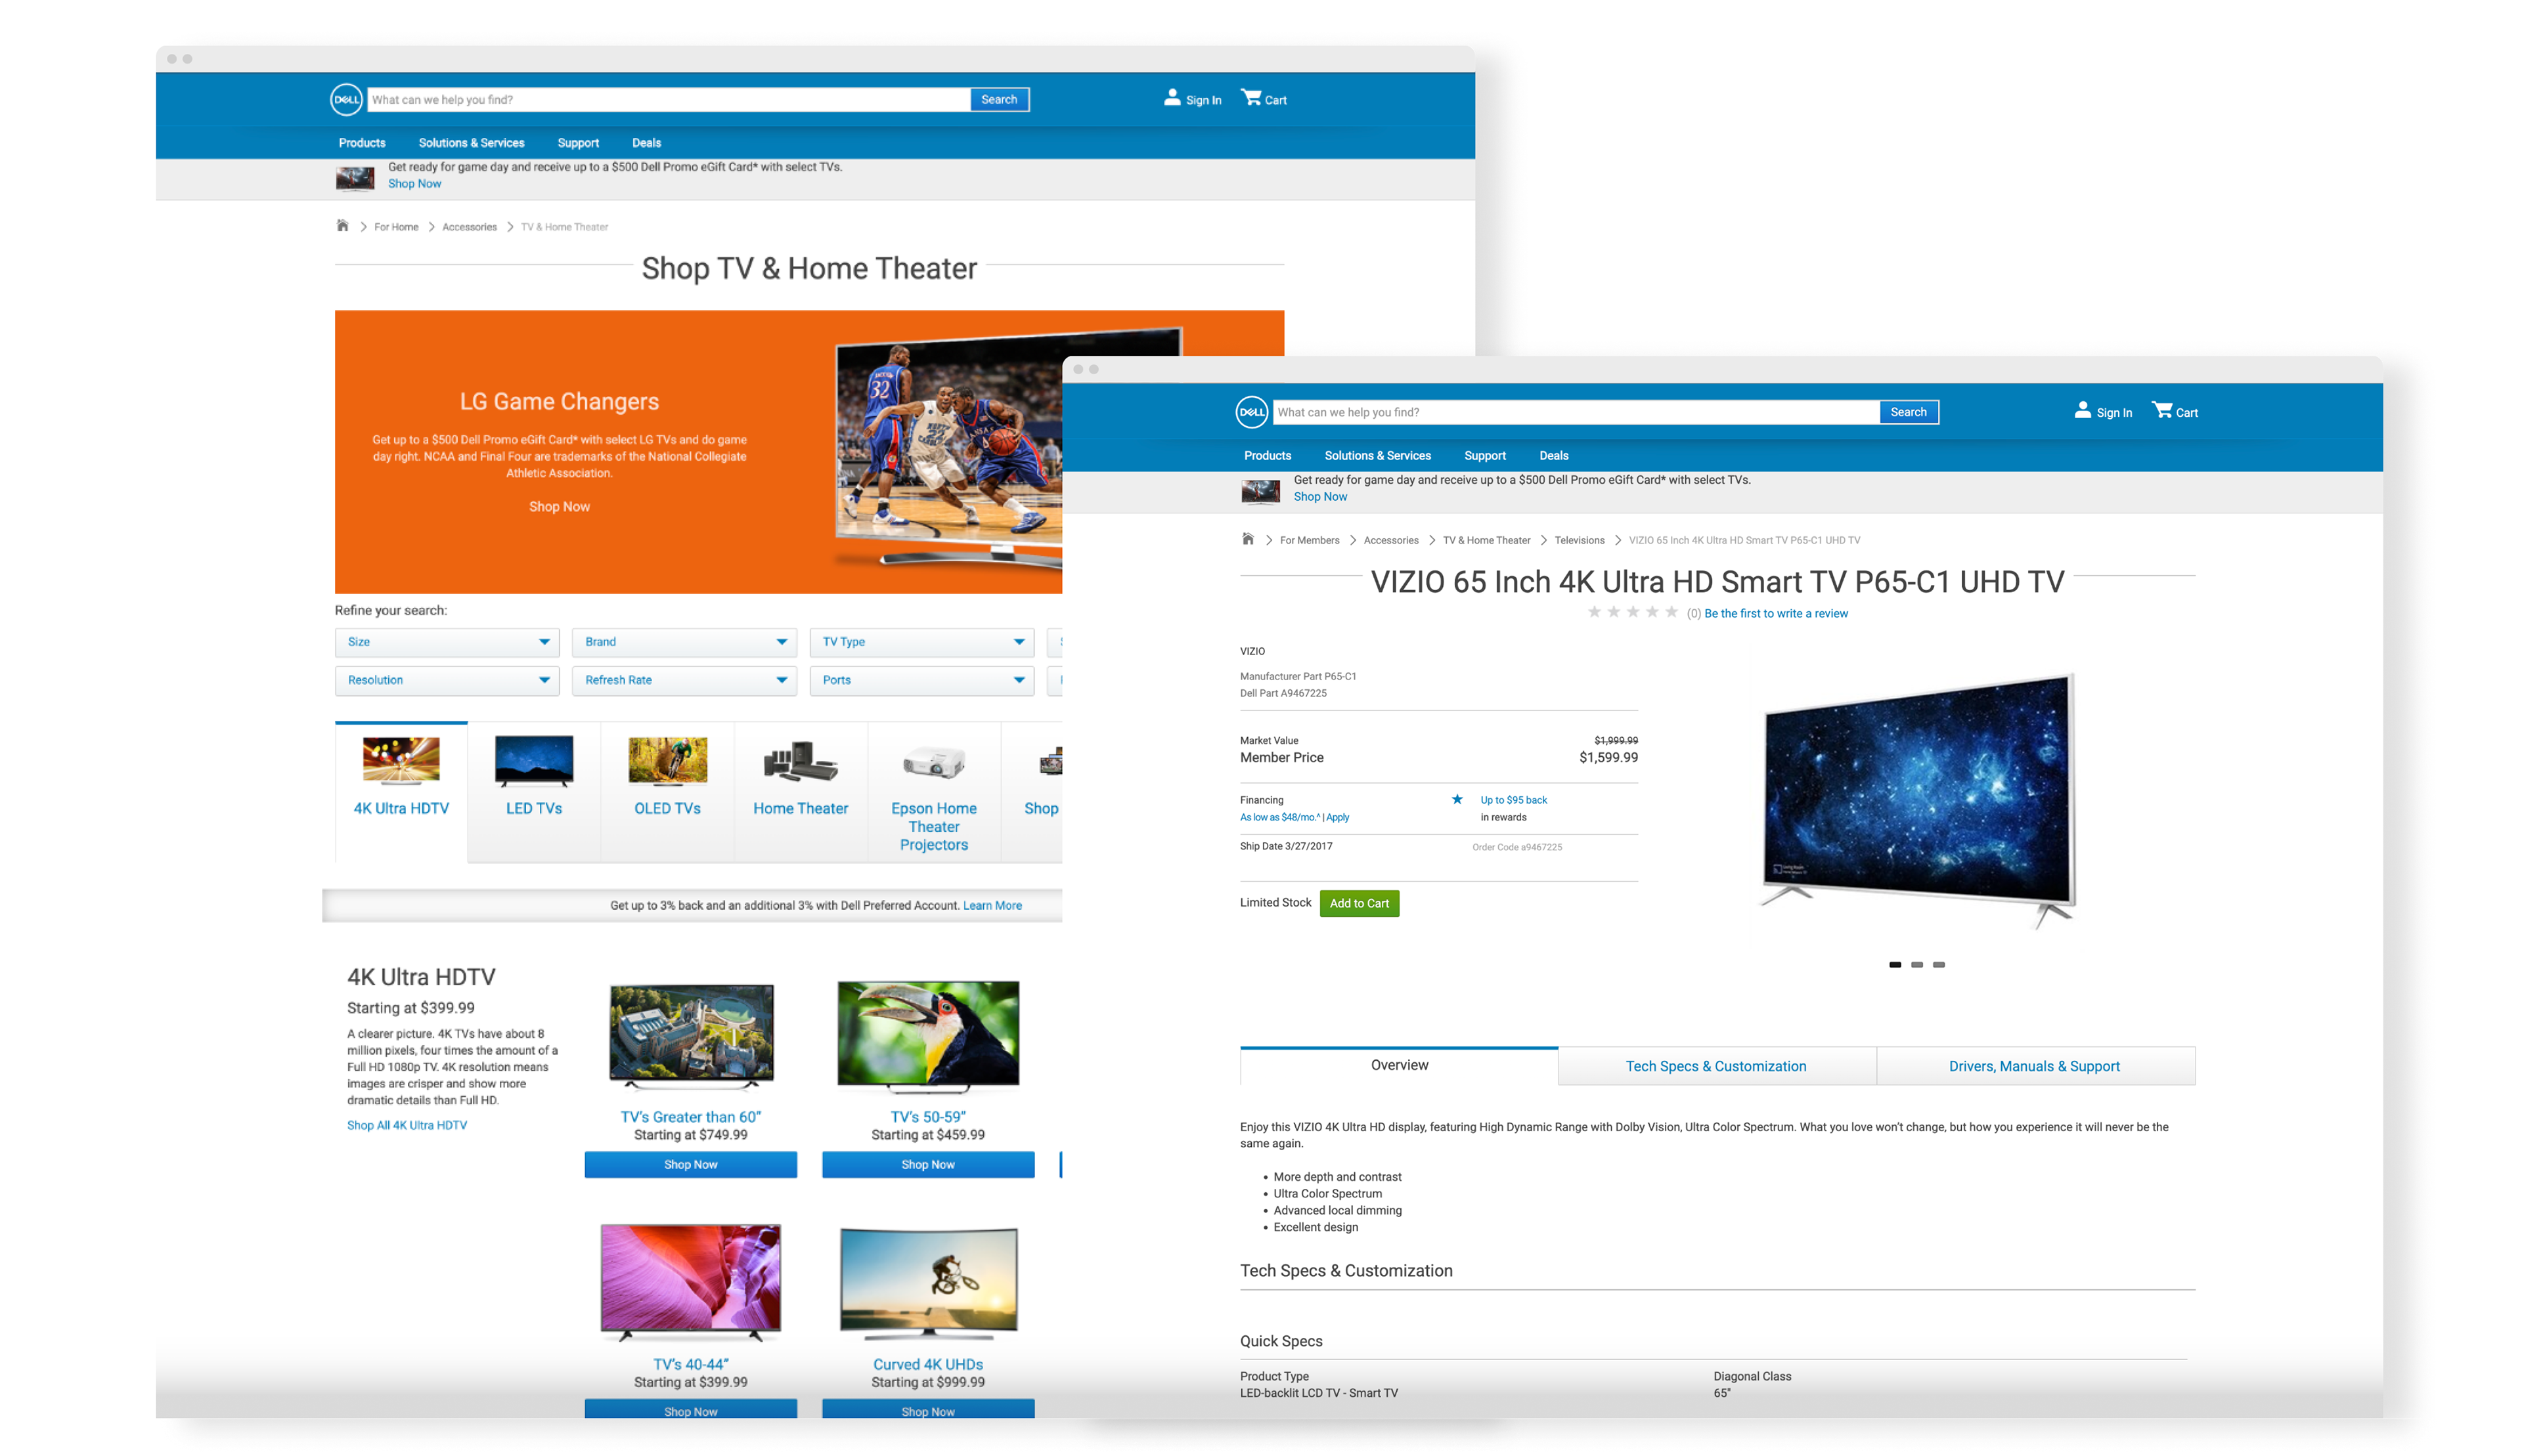Click home breadcrumb icon in back window
2522x1456 pixels.
coord(342,226)
